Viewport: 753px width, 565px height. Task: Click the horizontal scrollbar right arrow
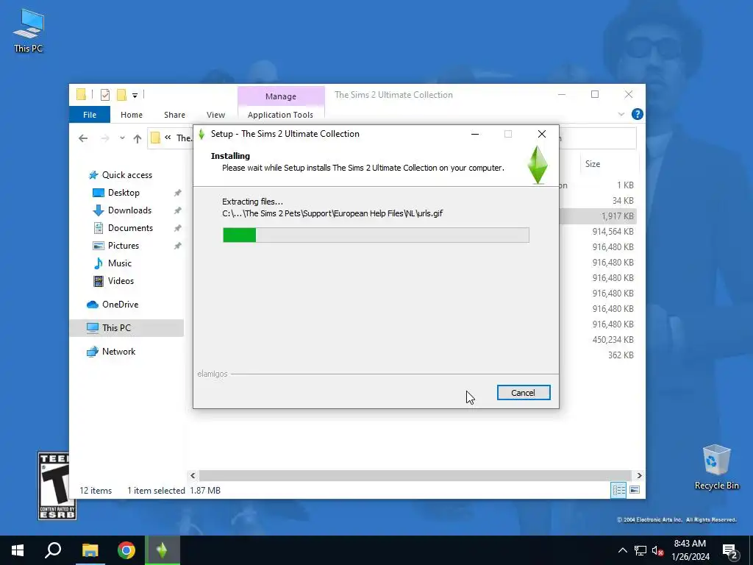(x=639, y=476)
